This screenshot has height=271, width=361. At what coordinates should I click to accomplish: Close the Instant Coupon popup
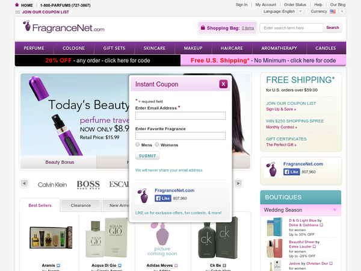(223, 84)
